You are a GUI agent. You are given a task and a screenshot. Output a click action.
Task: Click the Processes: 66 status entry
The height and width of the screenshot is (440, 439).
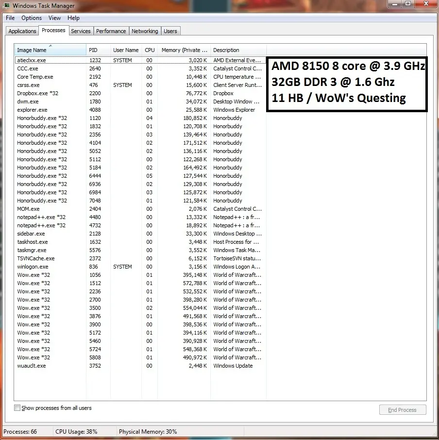click(x=20, y=432)
